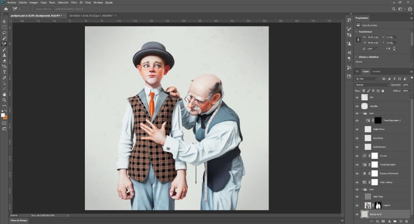Select the Eraser tool
This screenshot has width=414, height=224.
click(4, 61)
